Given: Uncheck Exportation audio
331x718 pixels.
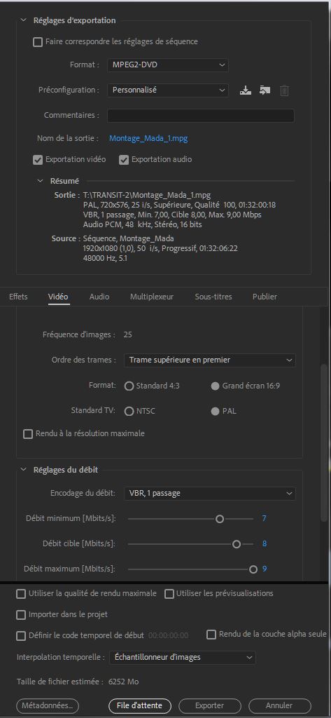Looking at the screenshot, I should (x=123, y=160).
